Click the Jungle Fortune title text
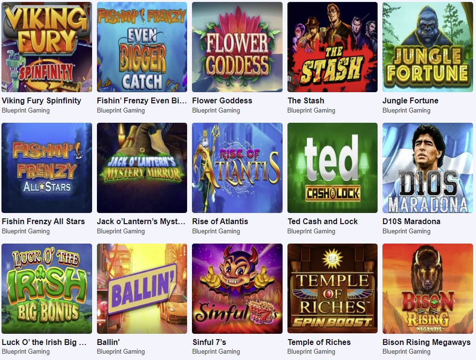 coord(411,100)
